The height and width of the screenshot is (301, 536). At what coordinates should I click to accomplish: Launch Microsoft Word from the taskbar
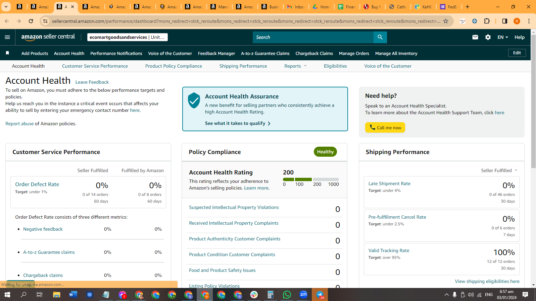pos(73,295)
